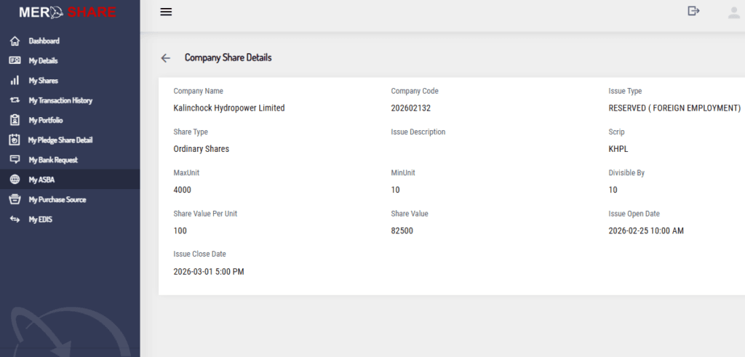Go back using the left arrow
This screenshot has width=745, height=357.
(166, 58)
